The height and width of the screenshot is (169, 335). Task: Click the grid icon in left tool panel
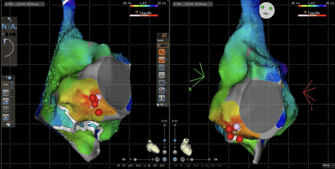pos(6,93)
